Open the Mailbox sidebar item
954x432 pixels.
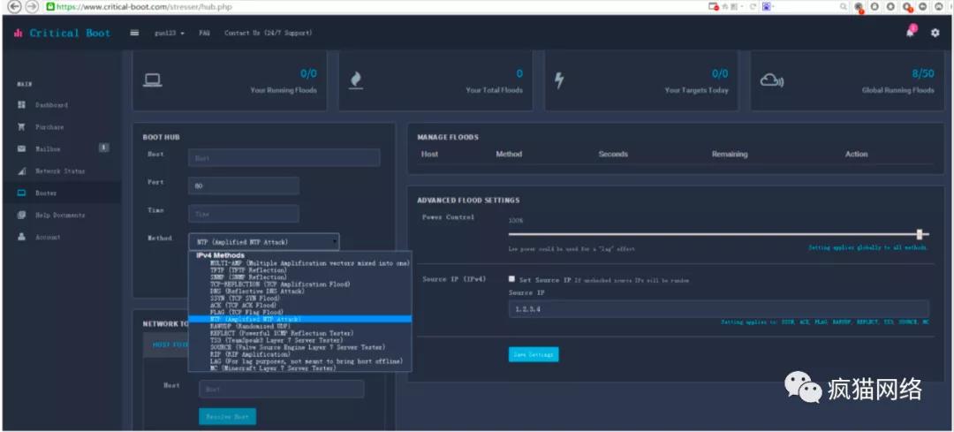coord(48,149)
